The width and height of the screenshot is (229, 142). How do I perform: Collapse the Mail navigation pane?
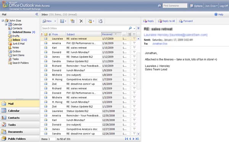pyautogui.click(x=37, y=14)
